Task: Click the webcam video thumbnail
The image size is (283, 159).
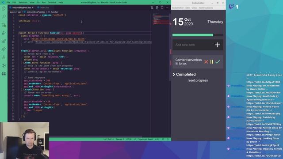Action: [25, 140]
